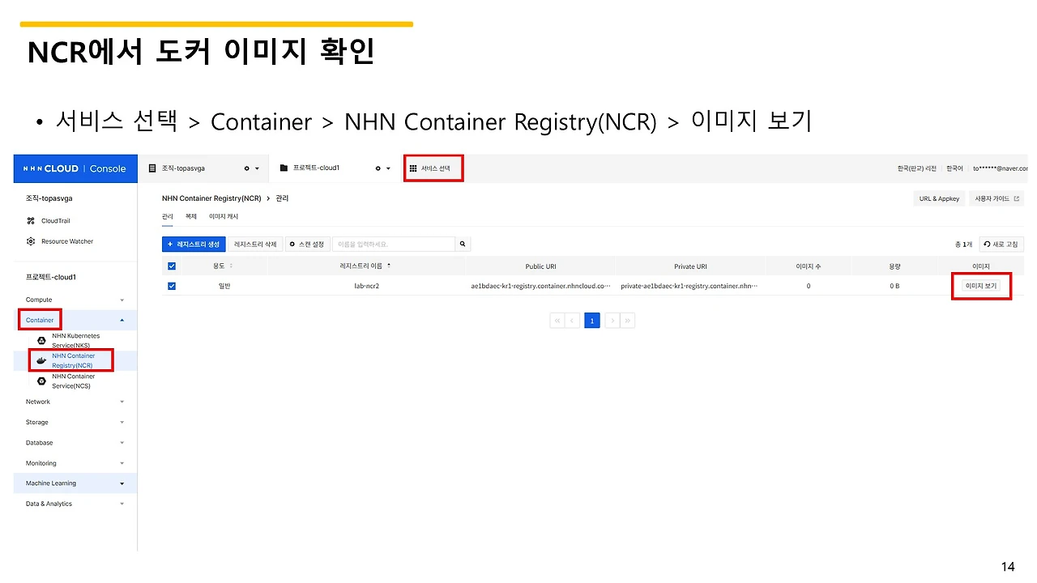Uncheck the lab-ncr2 row checkbox
1037x583 pixels.
pos(172,286)
